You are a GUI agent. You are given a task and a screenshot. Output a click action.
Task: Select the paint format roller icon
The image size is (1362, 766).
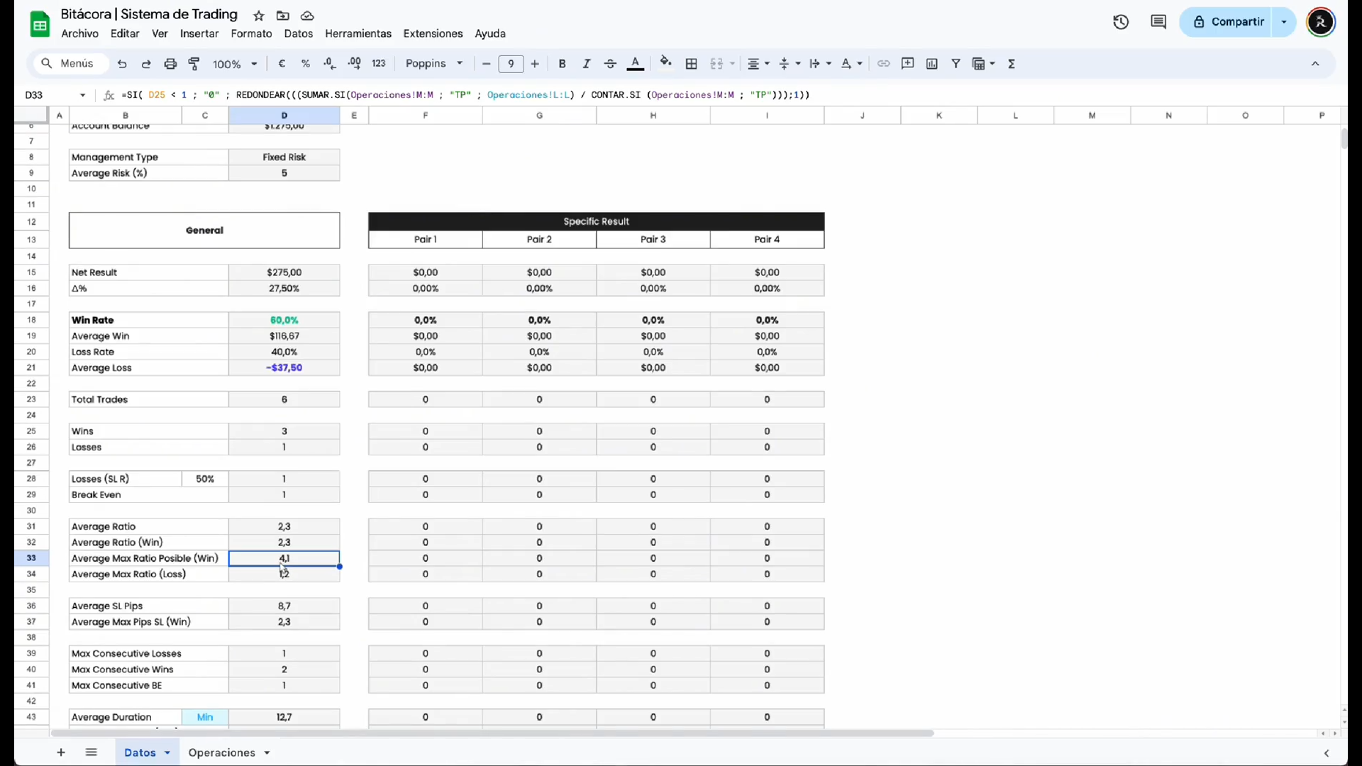click(x=194, y=64)
